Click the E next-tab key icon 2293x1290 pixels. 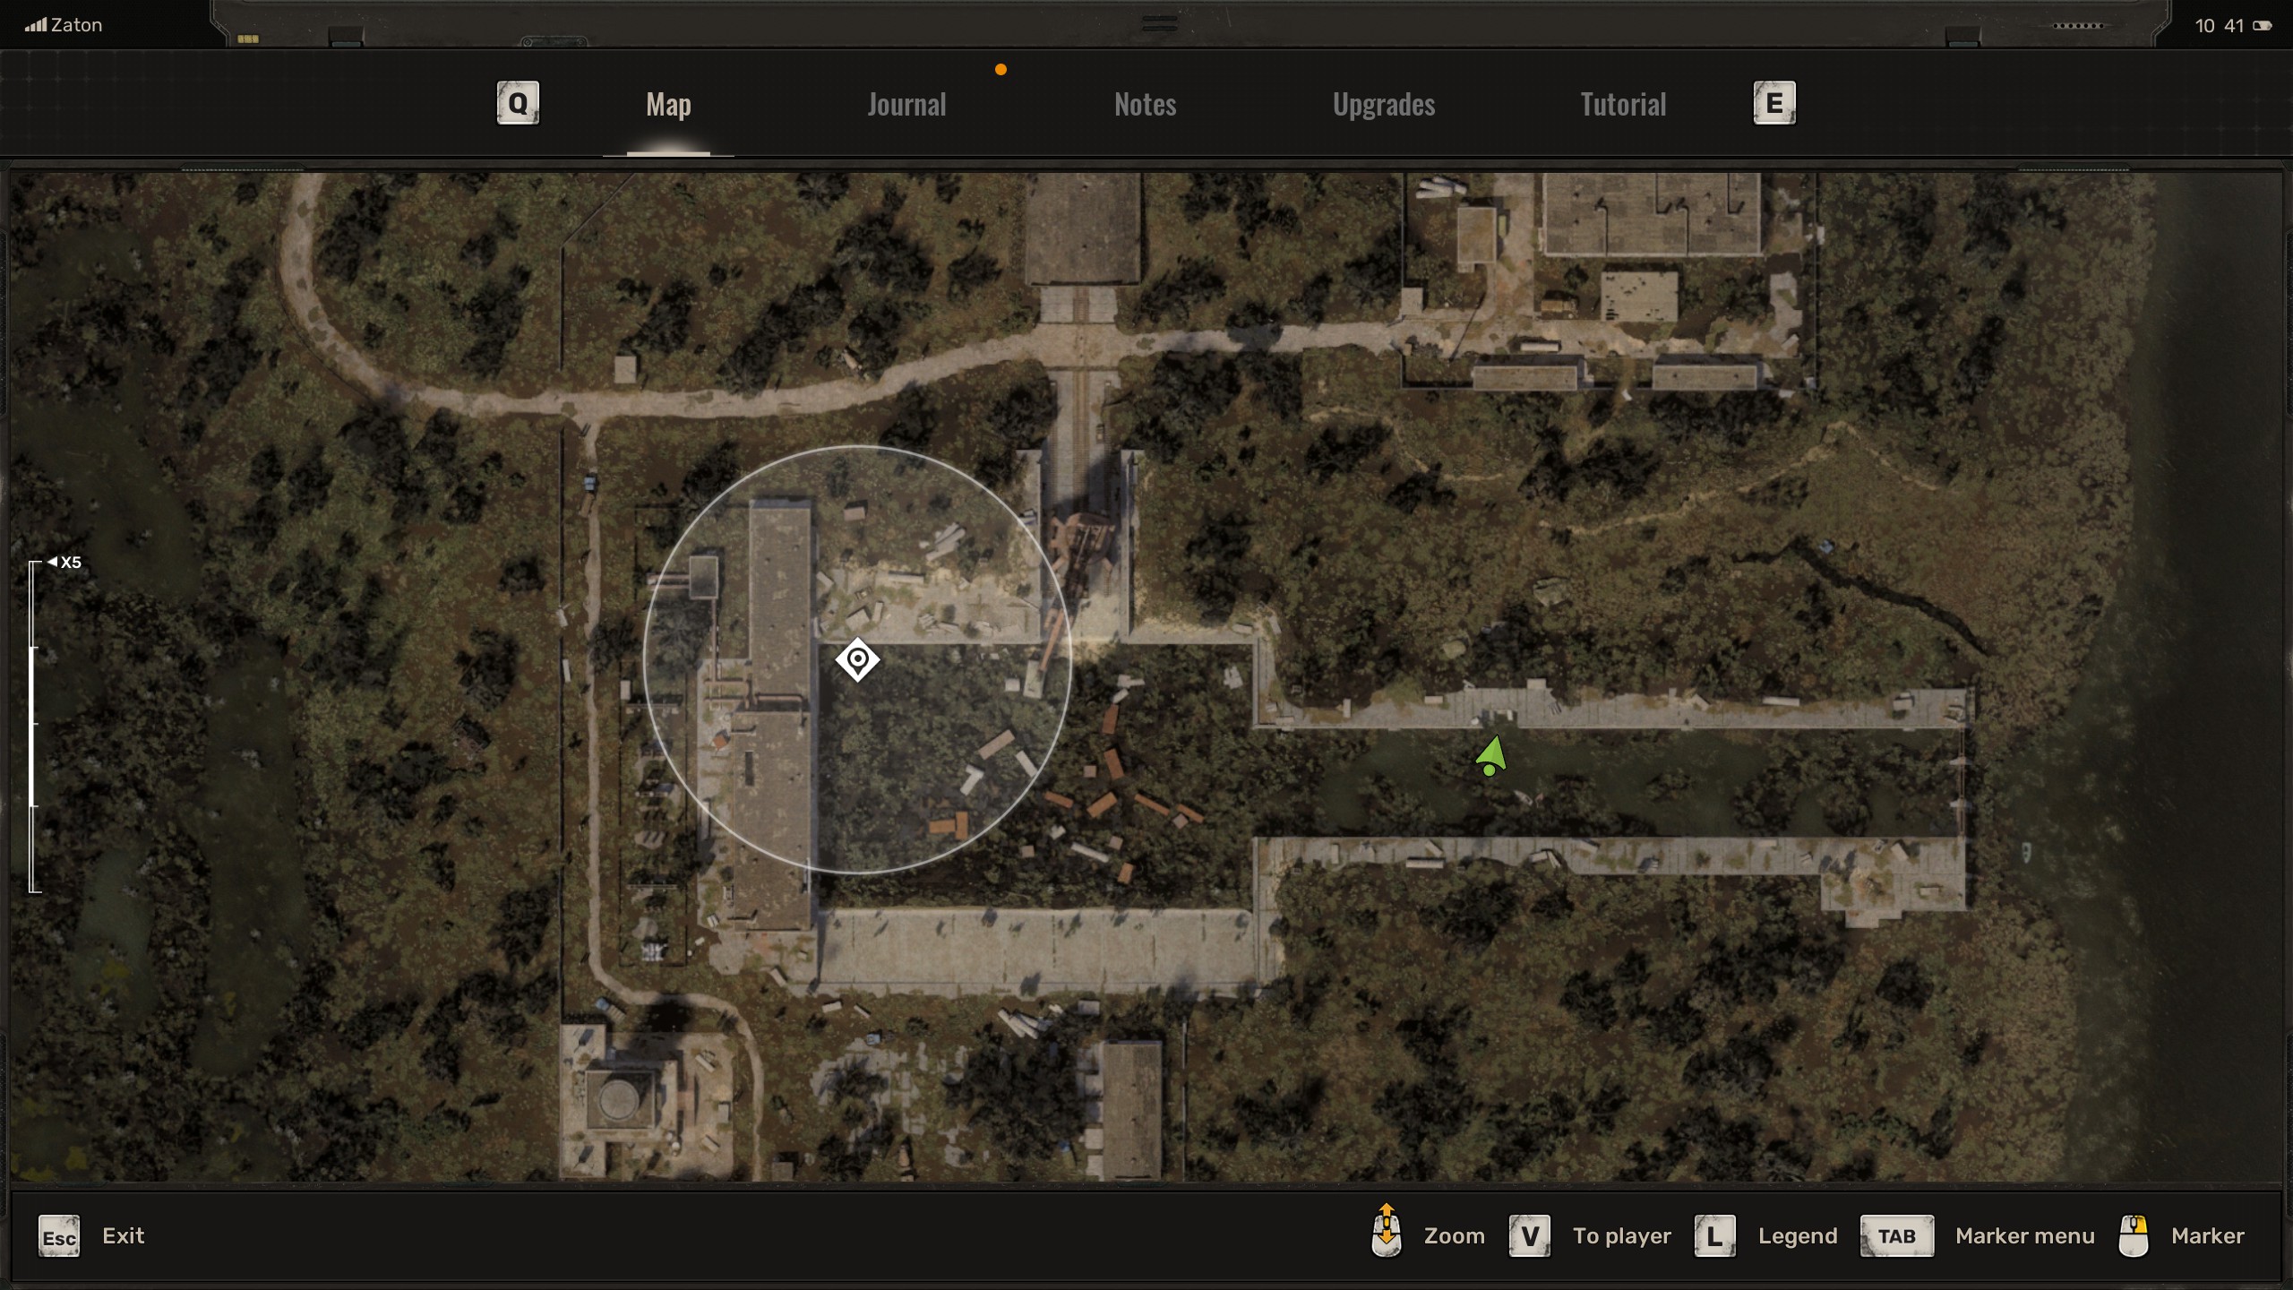(1774, 104)
